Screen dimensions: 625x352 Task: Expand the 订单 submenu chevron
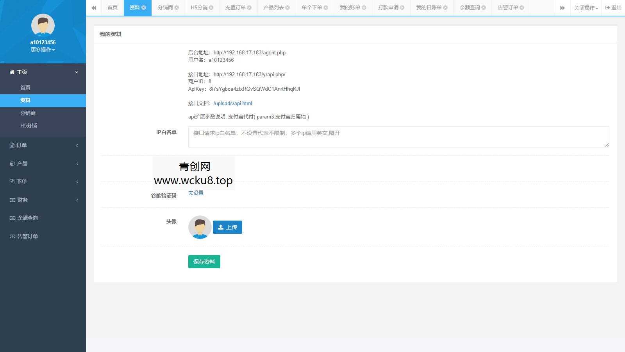[x=77, y=145]
